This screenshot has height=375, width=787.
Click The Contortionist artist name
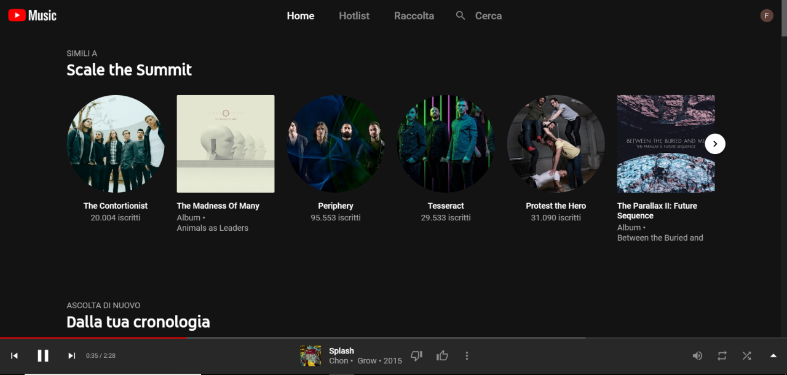(x=116, y=206)
